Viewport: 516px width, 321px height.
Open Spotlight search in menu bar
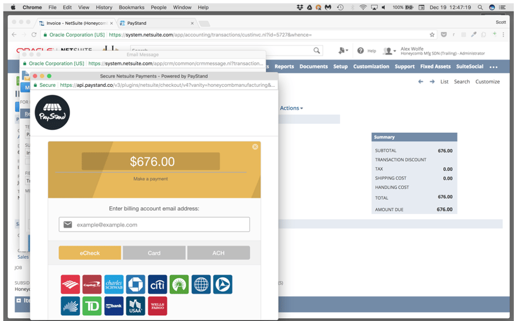click(x=481, y=7)
